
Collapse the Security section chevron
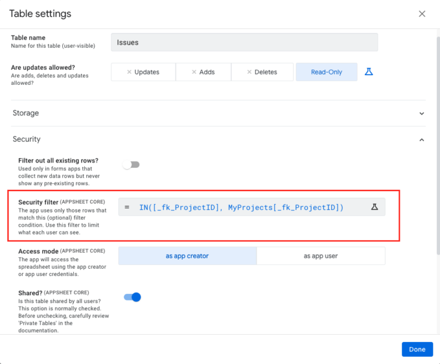point(422,140)
